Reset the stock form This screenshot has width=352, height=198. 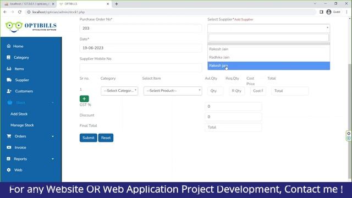click(106, 138)
